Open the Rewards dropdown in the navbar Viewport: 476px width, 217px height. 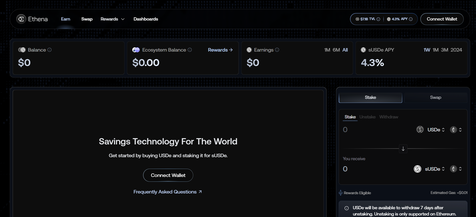(x=112, y=19)
